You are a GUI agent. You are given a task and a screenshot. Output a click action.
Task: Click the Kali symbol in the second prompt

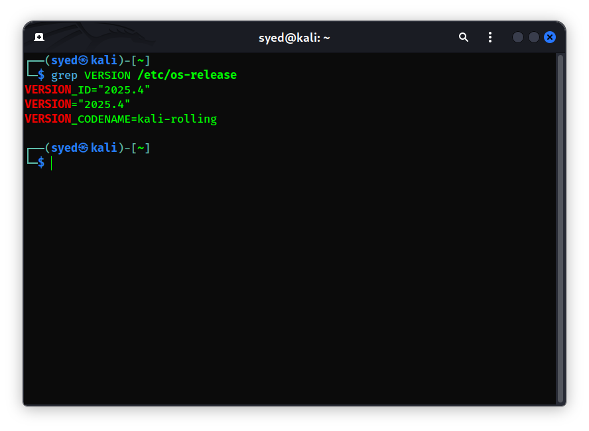tap(84, 149)
